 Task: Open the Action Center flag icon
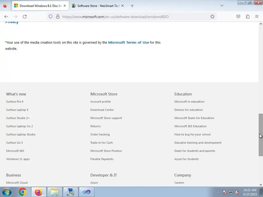(x=225, y=192)
